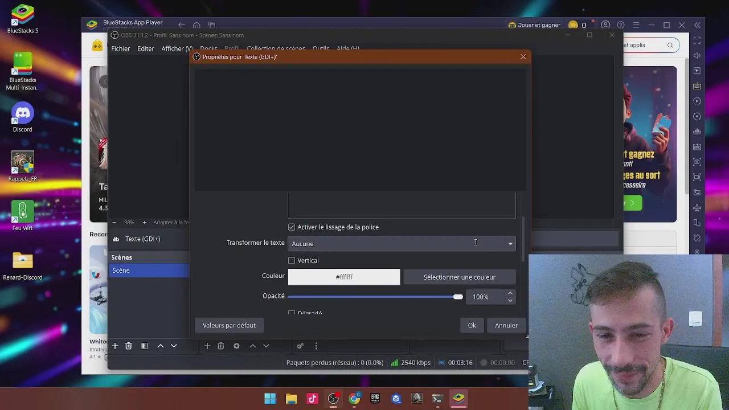Add a new source with plus icon

[207, 346]
